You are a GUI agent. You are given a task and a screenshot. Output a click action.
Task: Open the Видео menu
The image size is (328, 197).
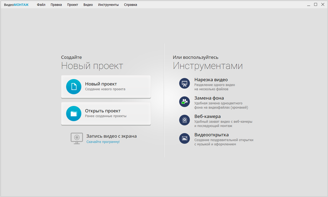88,5
